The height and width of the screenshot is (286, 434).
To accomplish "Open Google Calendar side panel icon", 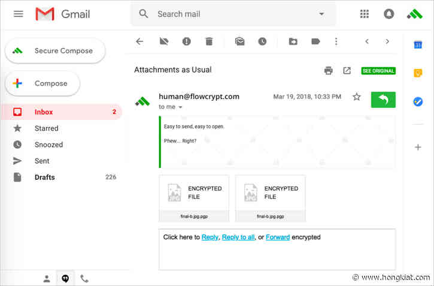I will coord(418,44).
